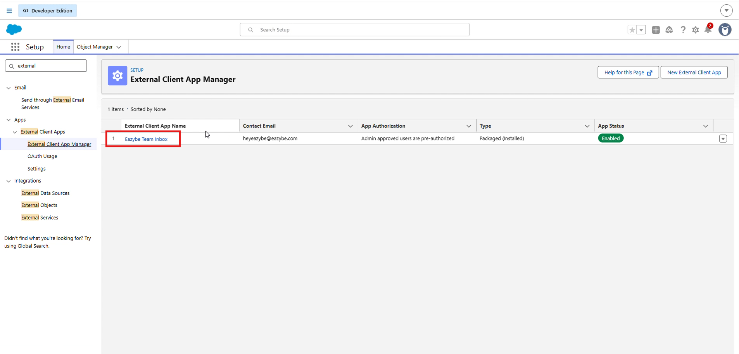The image size is (739, 354).
Task: Open External Objects in sidebar
Action: pyautogui.click(x=39, y=205)
